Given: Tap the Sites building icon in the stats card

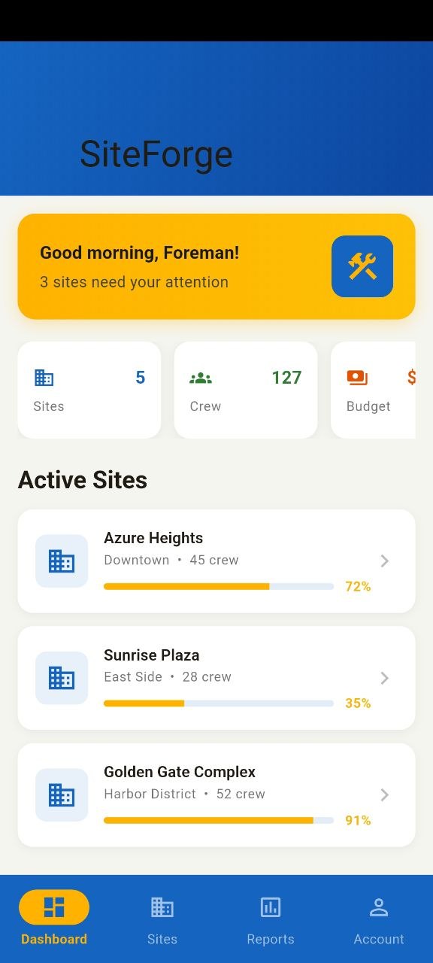Looking at the screenshot, I should point(43,377).
